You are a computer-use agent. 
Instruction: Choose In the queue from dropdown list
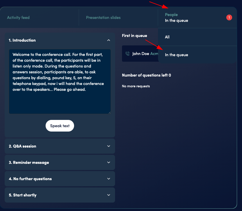point(177,55)
